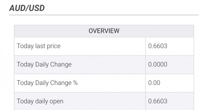Click the word Today in the last price row

tap(25, 46)
